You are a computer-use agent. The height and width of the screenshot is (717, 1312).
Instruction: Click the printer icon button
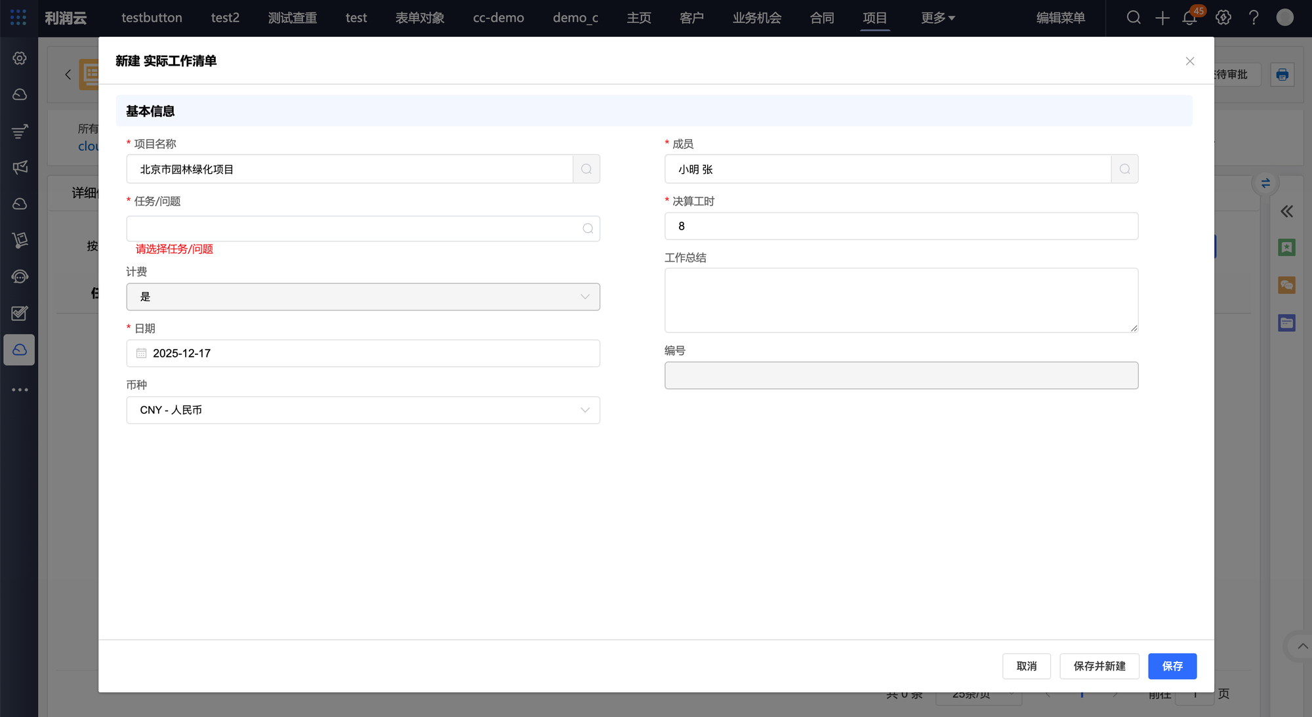click(x=1282, y=75)
